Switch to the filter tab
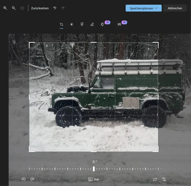191x186 pixels. coord(82,24)
